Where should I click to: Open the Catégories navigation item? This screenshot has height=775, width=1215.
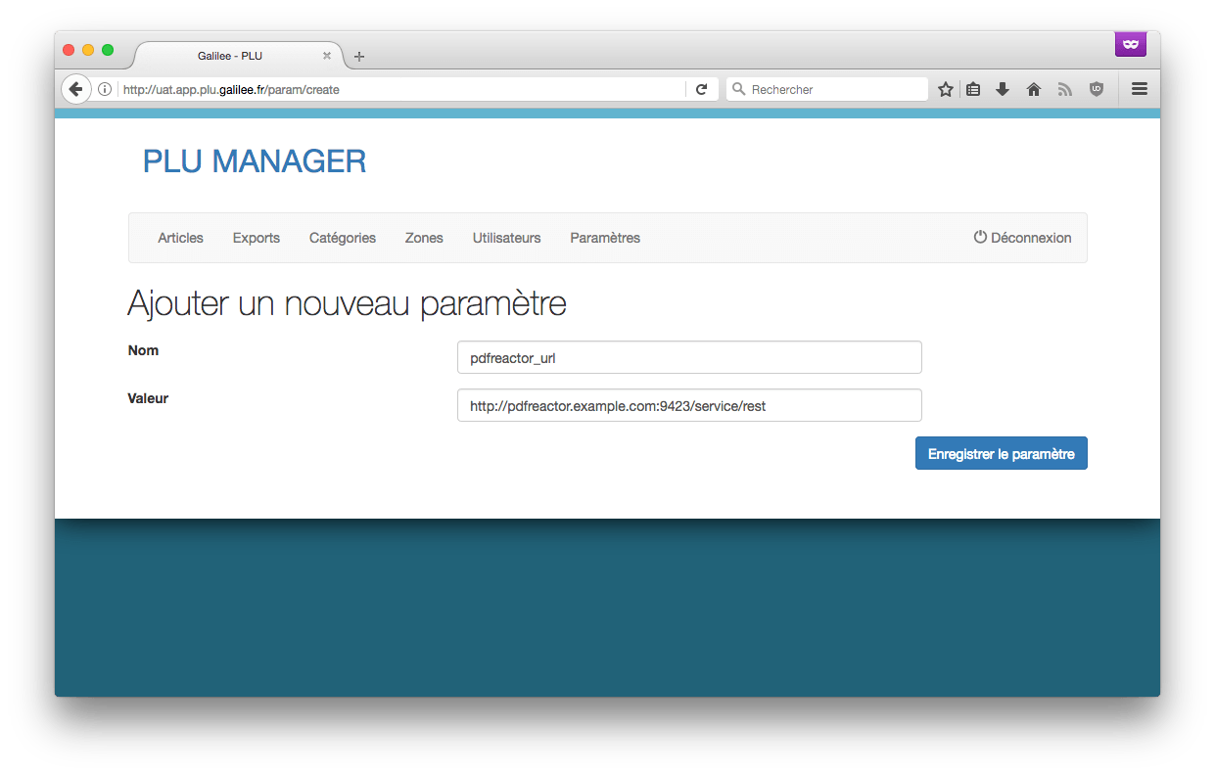343,238
